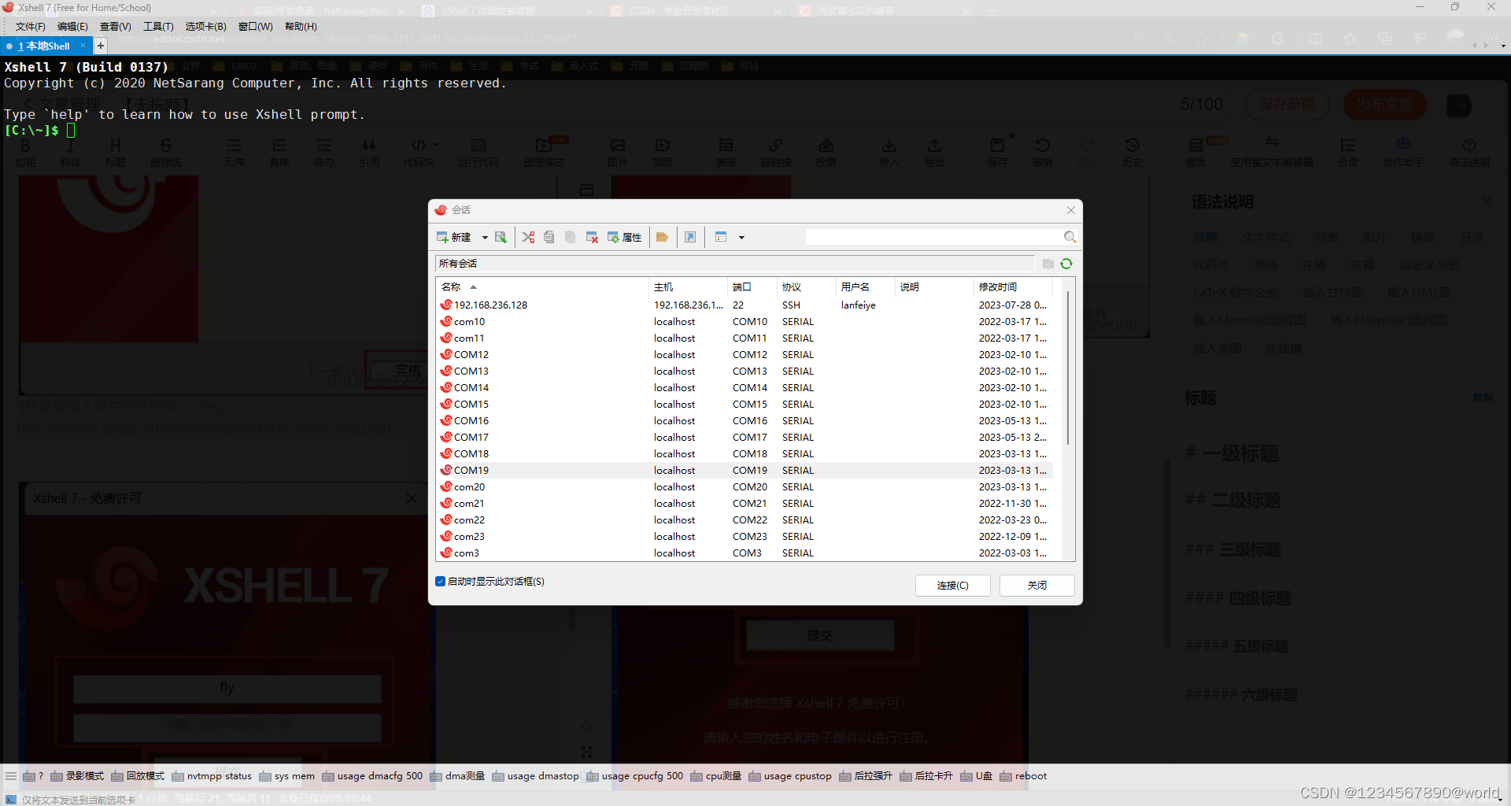Click the nvtmpp status quick command

[212, 776]
